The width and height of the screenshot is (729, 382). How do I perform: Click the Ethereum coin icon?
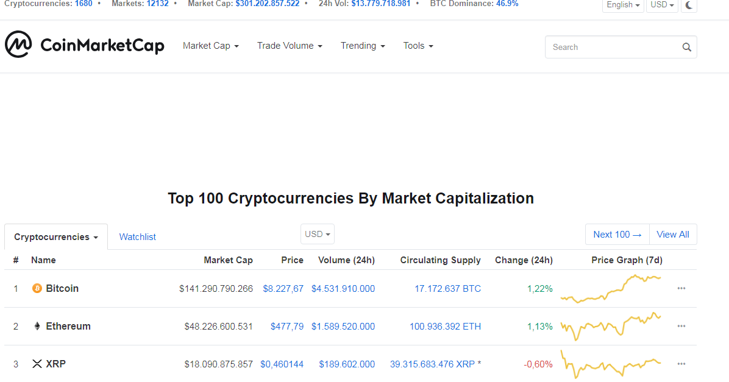[37, 326]
